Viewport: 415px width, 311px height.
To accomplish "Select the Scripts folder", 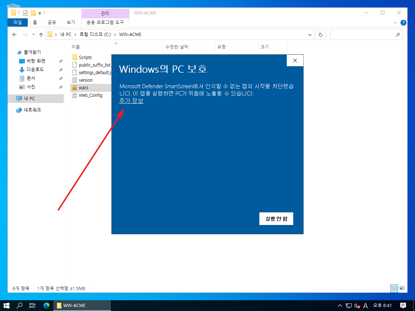I will 85,57.
